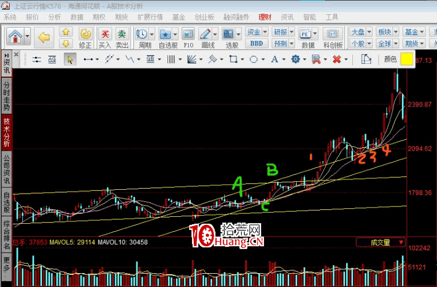This screenshot has height=287, width=437.
Task: Click the gear settings drawing icon
Action: 296,59
